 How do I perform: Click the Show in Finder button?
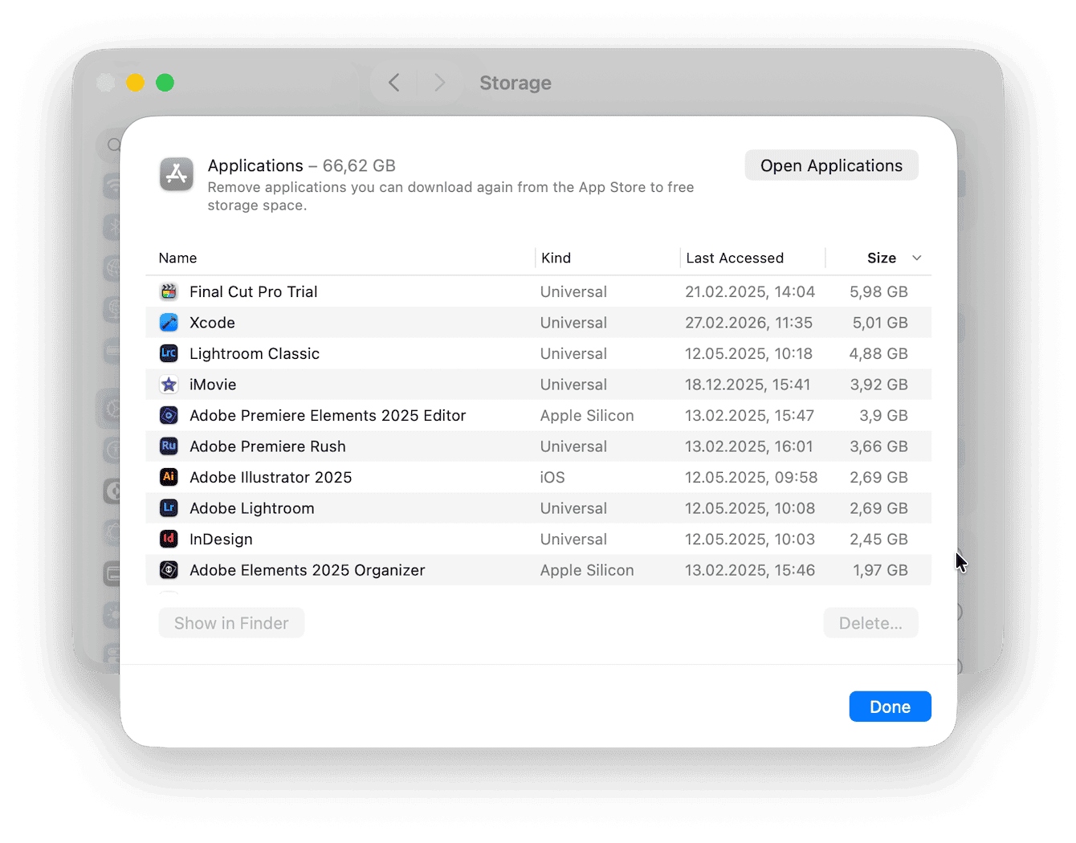point(231,623)
